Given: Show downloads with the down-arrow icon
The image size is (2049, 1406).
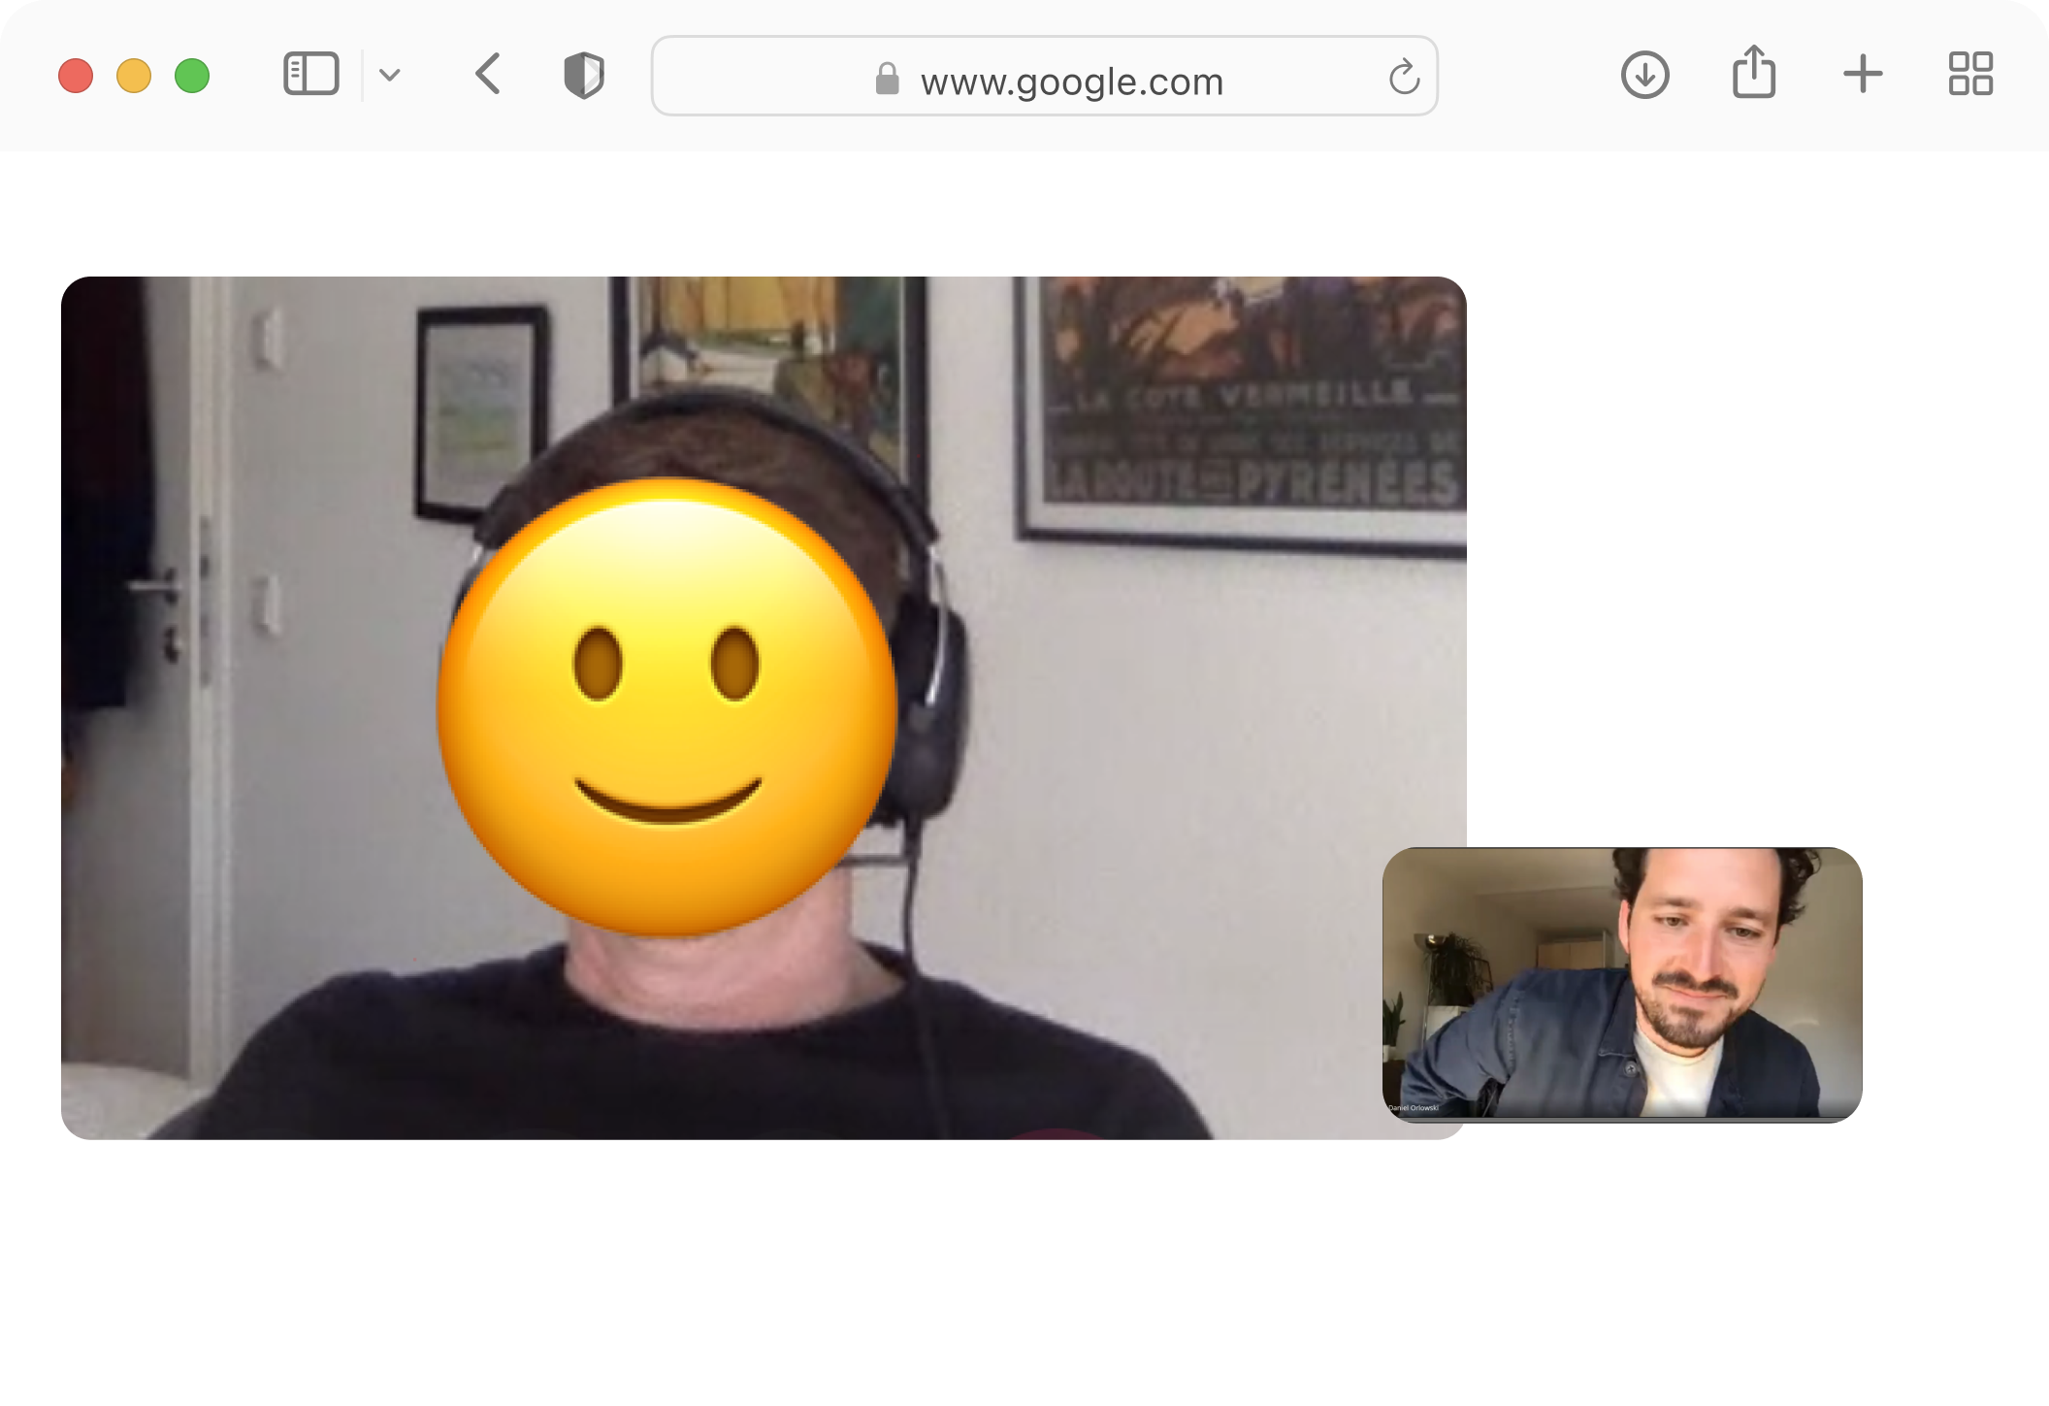Looking at the screenshot, I should tap(1644, 75).
